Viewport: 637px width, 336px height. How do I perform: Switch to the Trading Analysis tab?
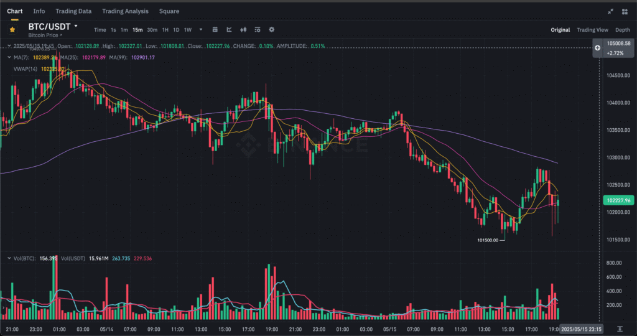pyautogui.click(x=125, y=11)
